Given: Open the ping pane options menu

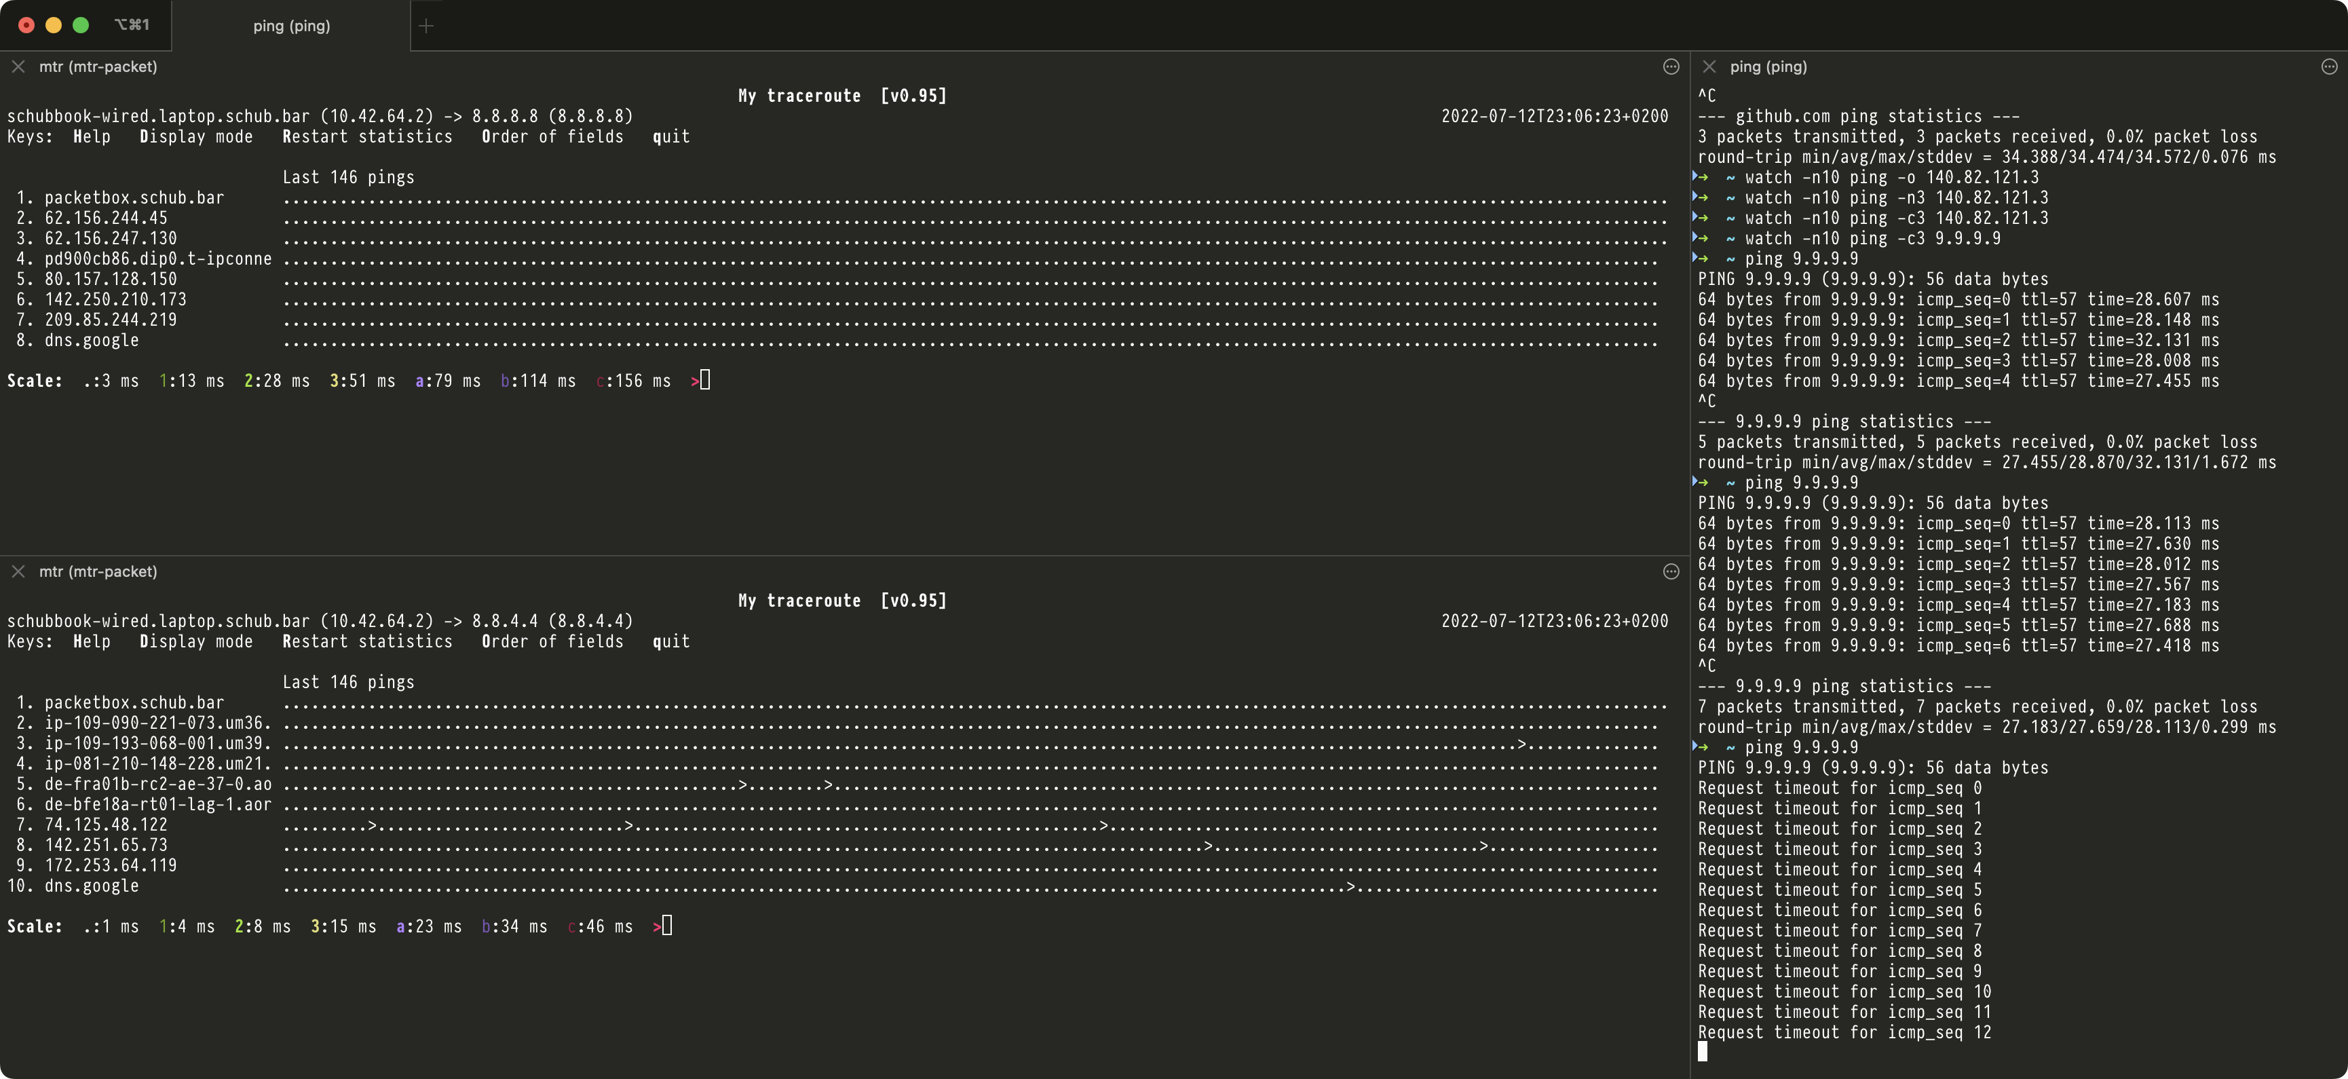Looking at the screenshot, I should point(2330,67).
